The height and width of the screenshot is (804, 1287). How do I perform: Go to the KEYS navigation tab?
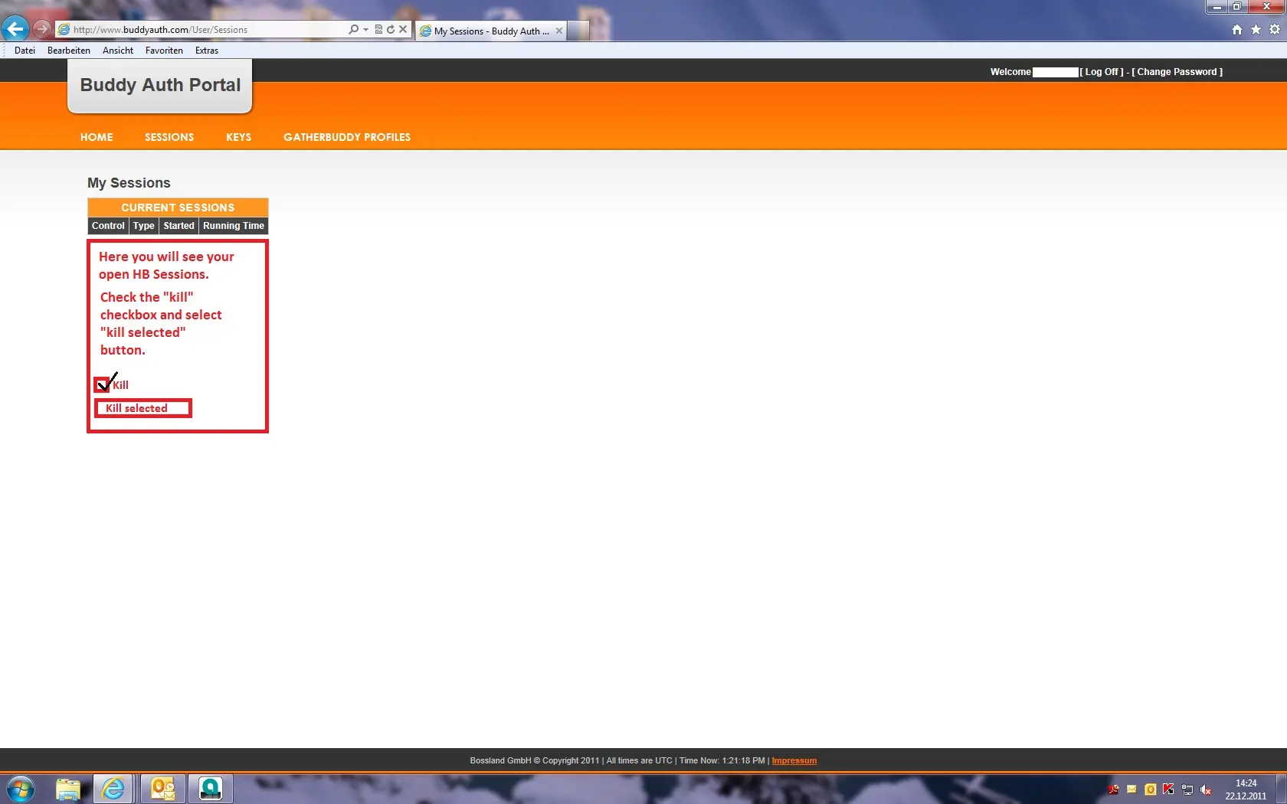(238, 137)
